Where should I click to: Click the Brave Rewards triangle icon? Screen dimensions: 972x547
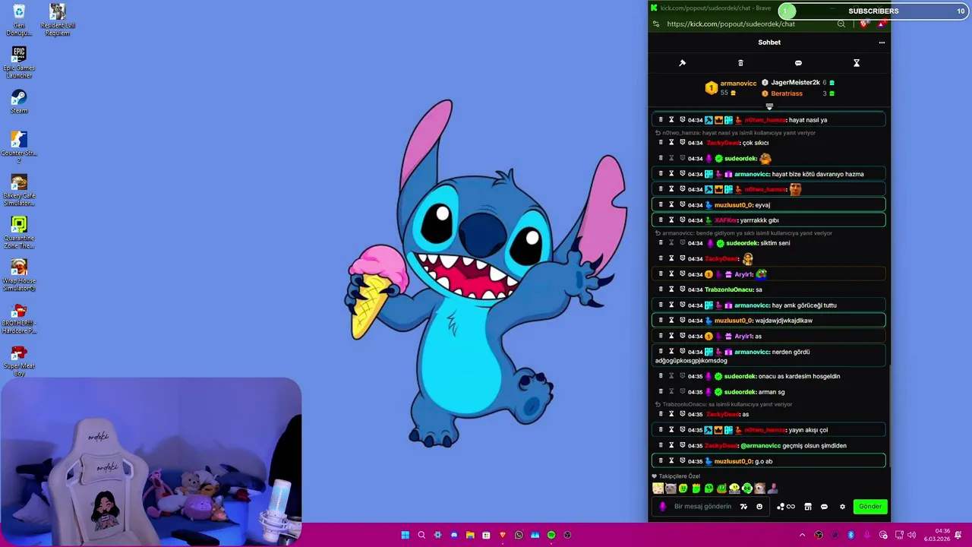click(x=881, y=24)
